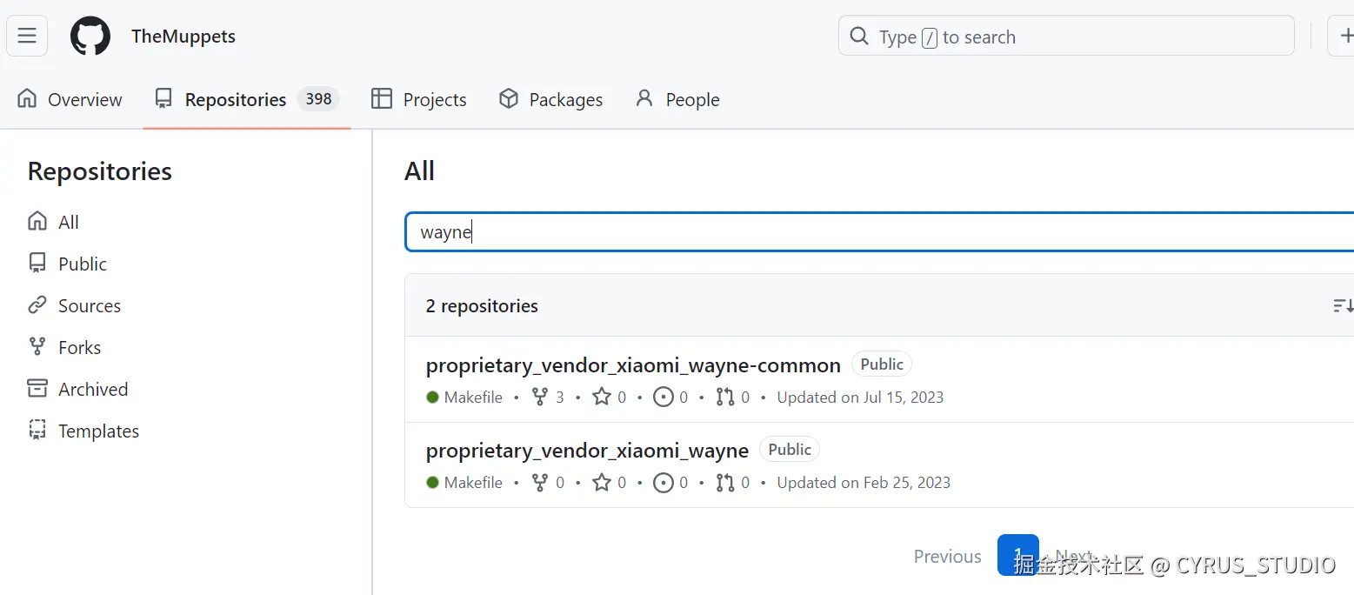Open proprietary_vendor_xiaomi_wayne-common repository link
This screenshot has width=1354, height=595.
coord(633,365)
